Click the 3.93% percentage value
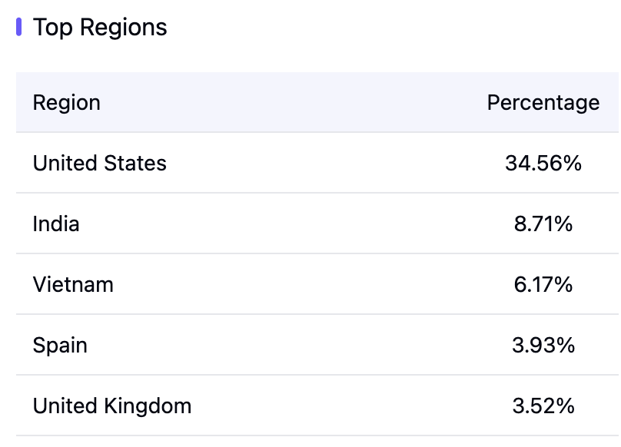Viewport: 621px width, 447px height. click(543, 345)
